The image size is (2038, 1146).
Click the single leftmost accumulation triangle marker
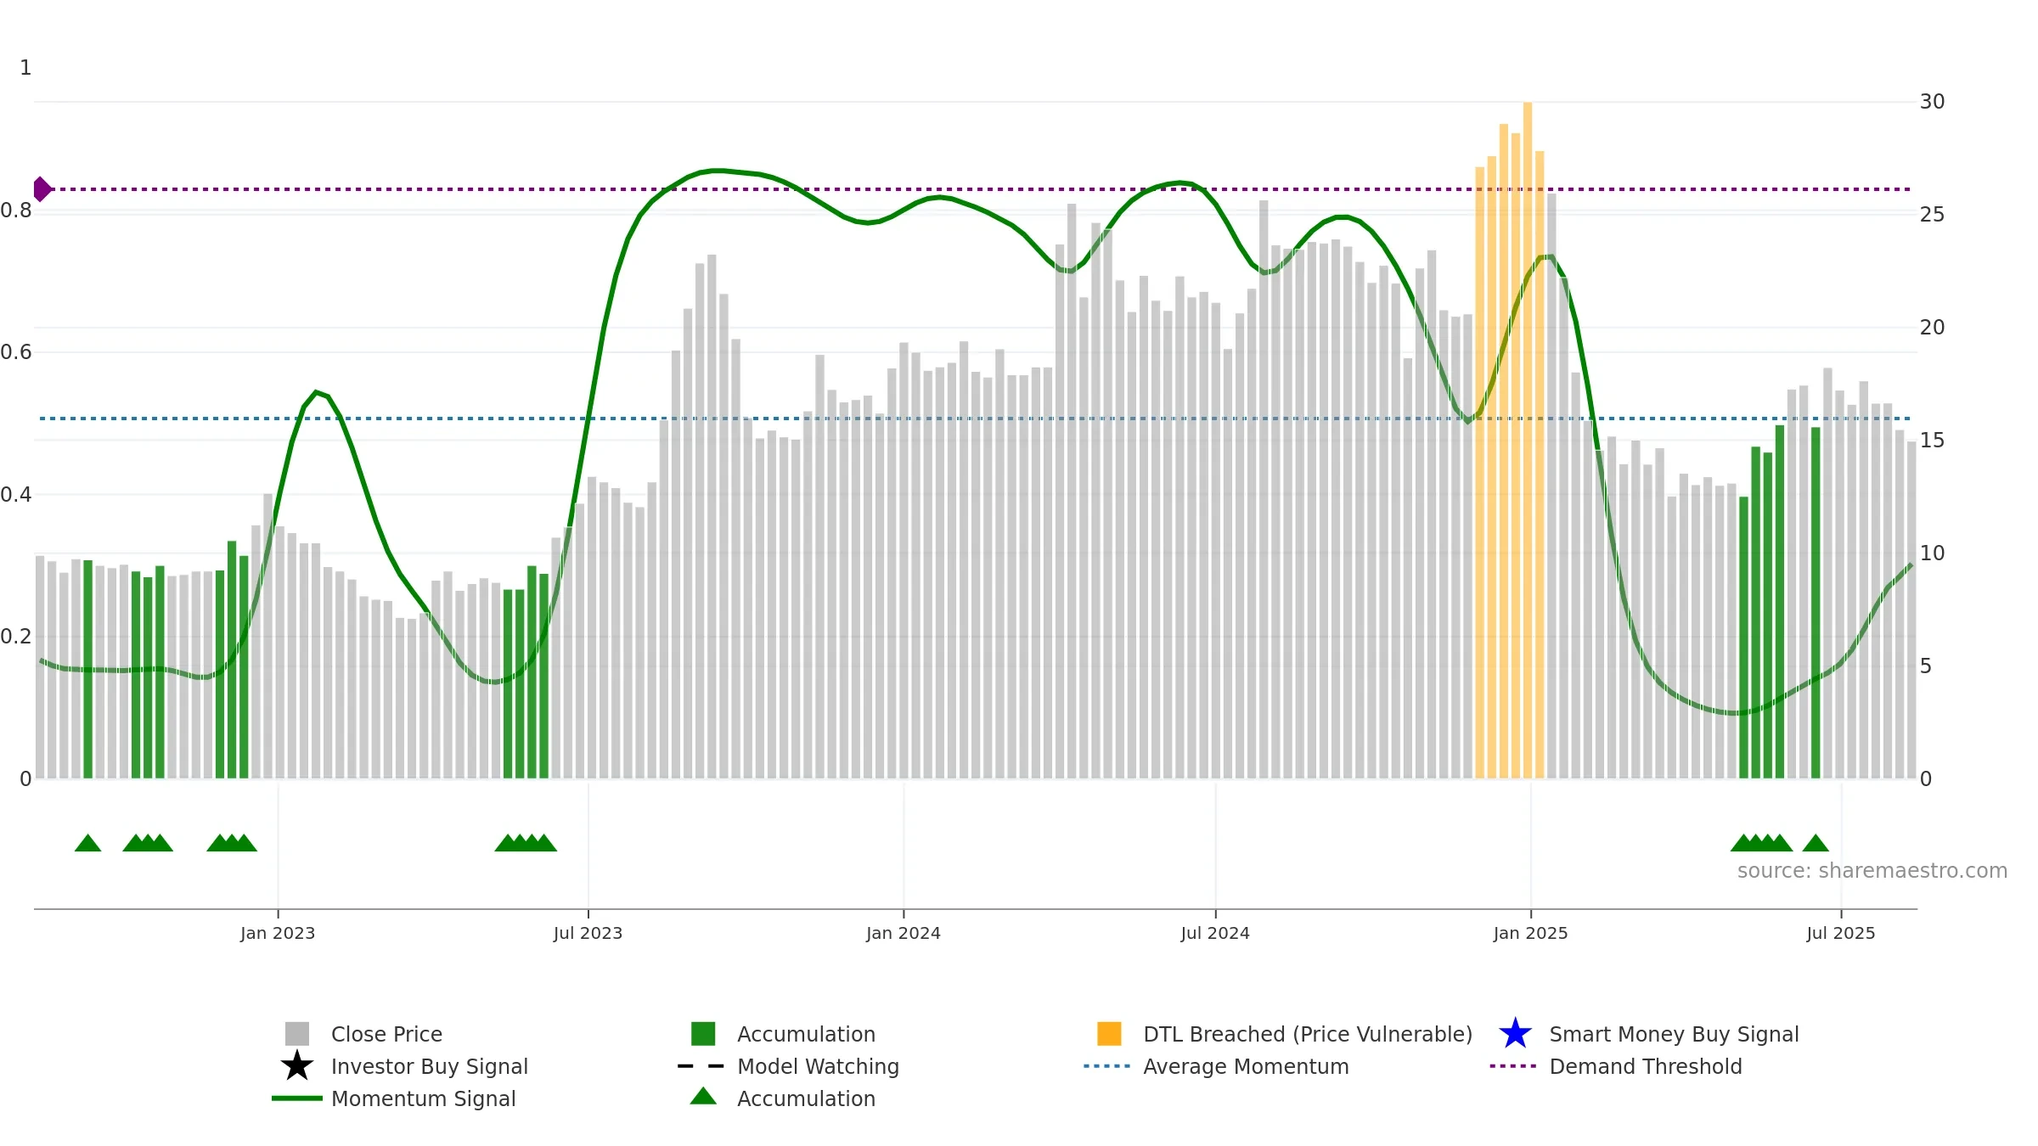88,843
